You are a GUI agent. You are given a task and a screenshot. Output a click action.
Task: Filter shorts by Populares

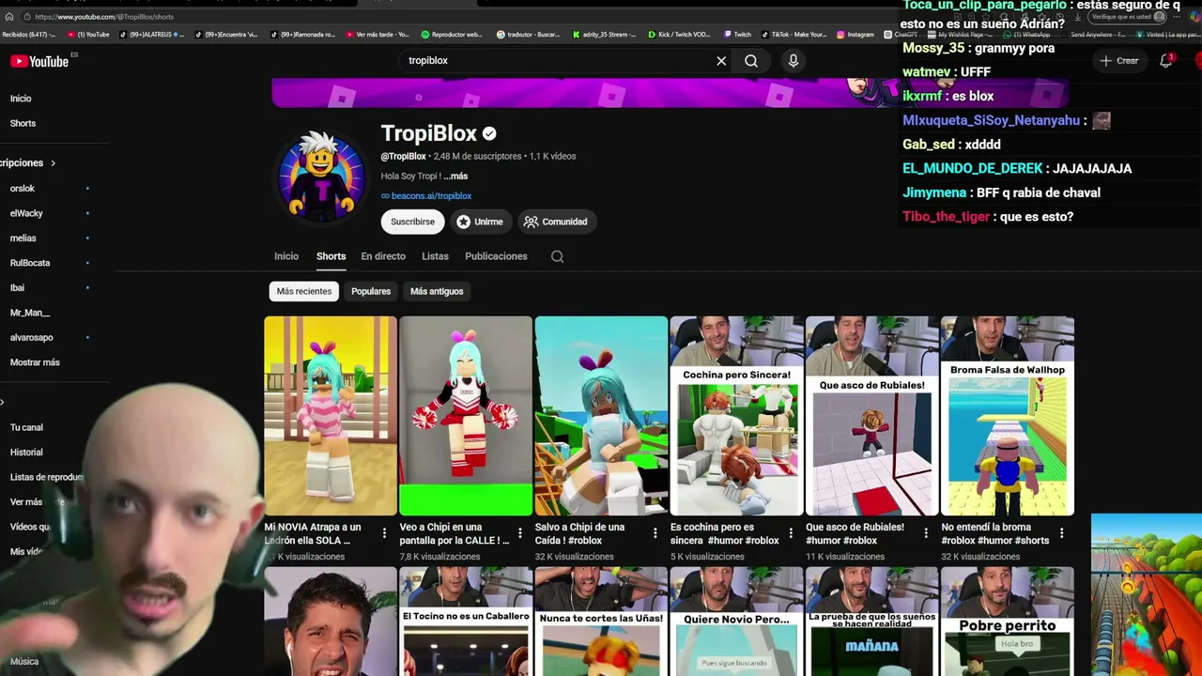(x=371, y=291)
